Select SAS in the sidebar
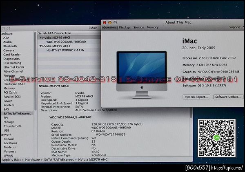The width and height of the screenshot is (245, 172). point(6,109)
